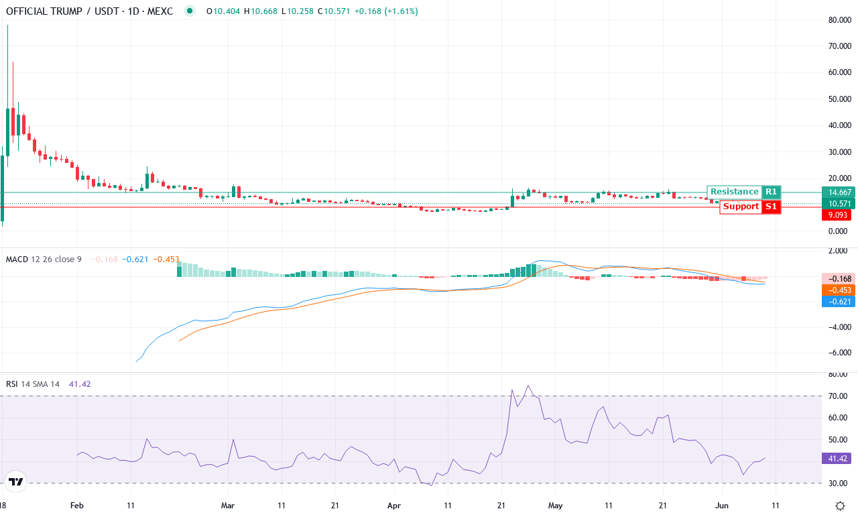Click the OFFICIAL TRUMP / USDT symbol title
The image size is (858, 515).
(89, 11)
